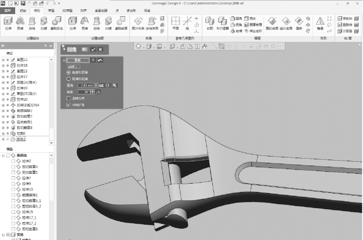Screen dimensions: 363x240
Task: Click the 切割 cut tool in ribbon
Action: tap(210, 22)
